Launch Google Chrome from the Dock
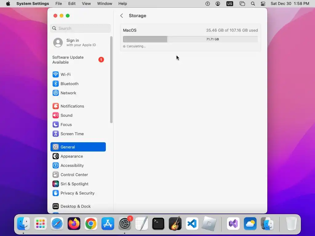 coord(91,224)
